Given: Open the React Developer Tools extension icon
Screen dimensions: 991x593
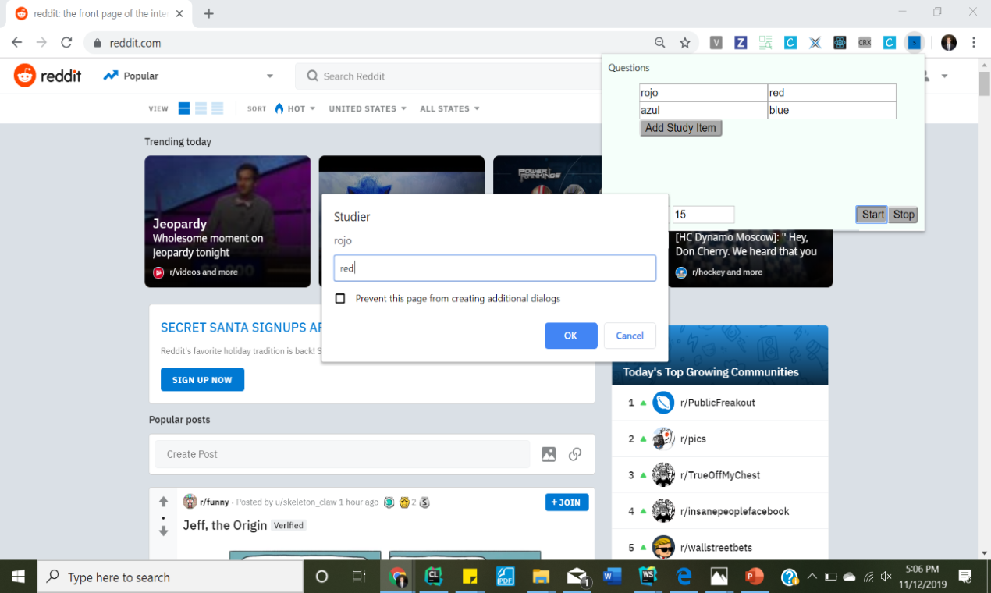Looking at the screenshot, I should pyautogui.click(x=840, y=43).
